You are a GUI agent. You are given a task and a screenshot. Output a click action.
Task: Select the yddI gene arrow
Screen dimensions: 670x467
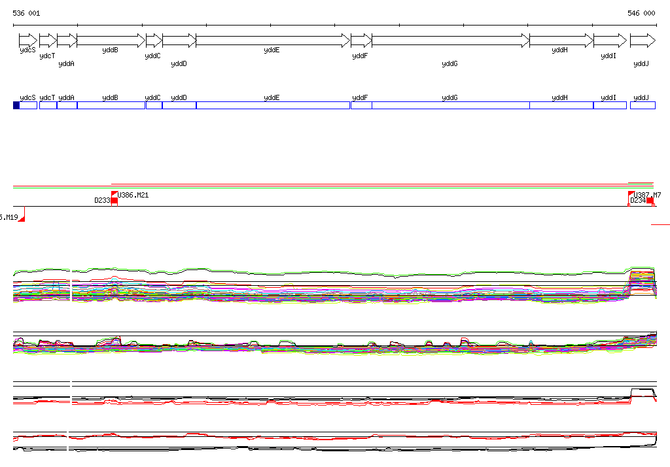[x=610, y=41]
